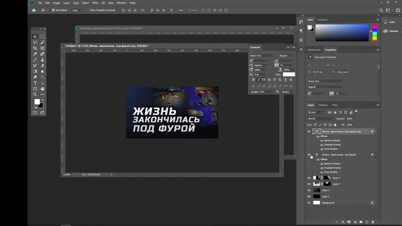The image size is (402, 226).
Task: Open the Opacity dropdown arrow in Layers
Action: tap(355, 119)
